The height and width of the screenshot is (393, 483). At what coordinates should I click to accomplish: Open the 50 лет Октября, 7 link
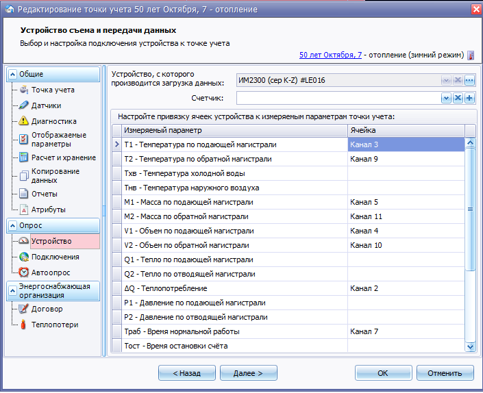pyautogui.click(x=330, y=55)
